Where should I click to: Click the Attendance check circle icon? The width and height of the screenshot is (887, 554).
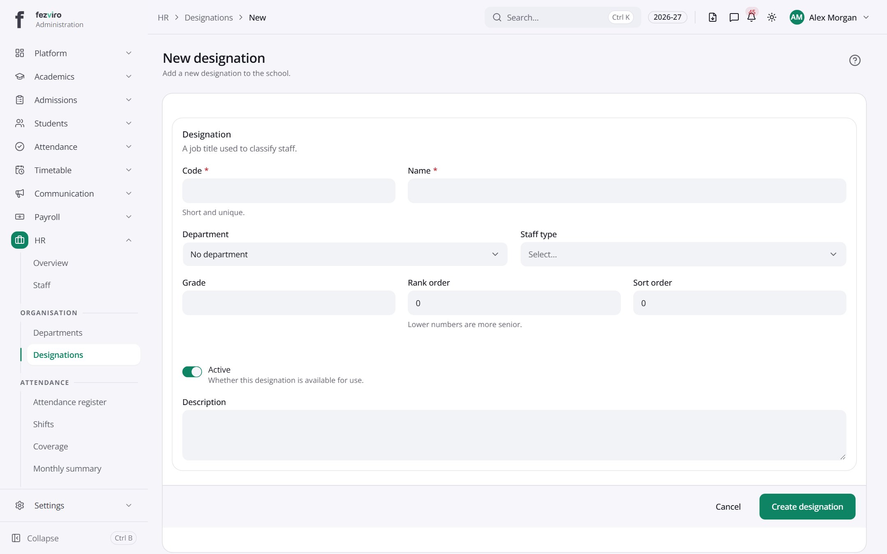20,147
